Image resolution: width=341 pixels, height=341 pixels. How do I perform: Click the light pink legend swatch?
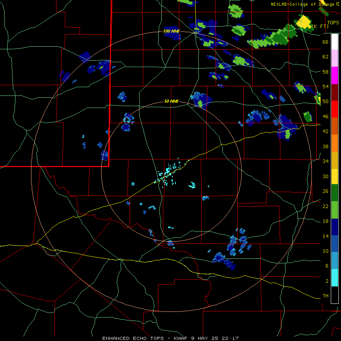(x=335, y=58)
